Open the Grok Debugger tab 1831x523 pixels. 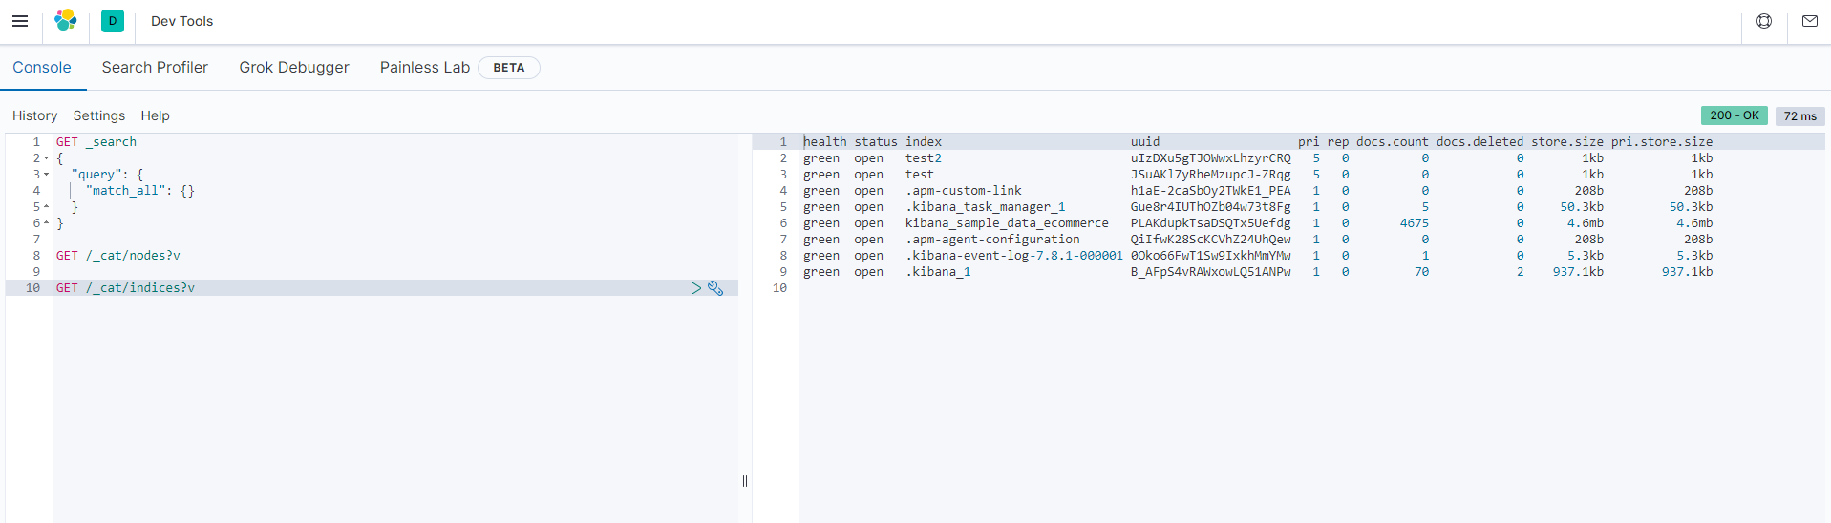coord(294,68)
